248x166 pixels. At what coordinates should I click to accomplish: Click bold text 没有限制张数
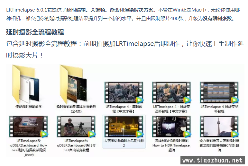217,19
